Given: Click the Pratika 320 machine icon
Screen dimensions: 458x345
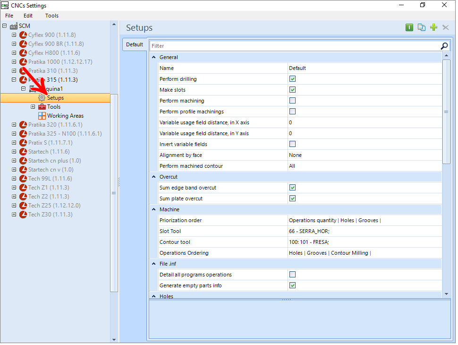Looking at the screenshot, I should point(23,125).
